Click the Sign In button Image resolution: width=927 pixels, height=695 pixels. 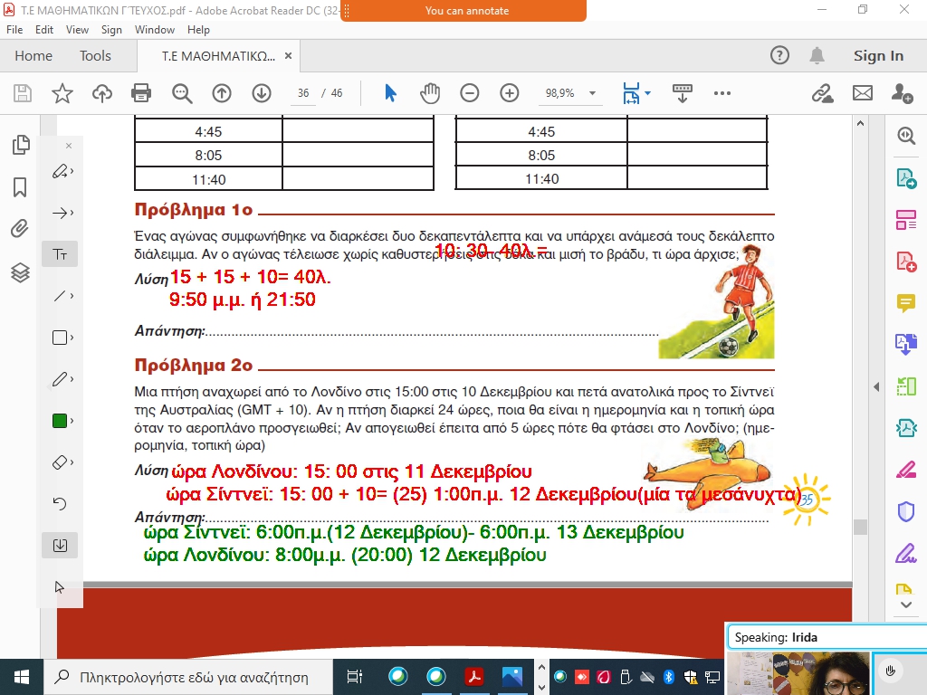click(878, 55)
